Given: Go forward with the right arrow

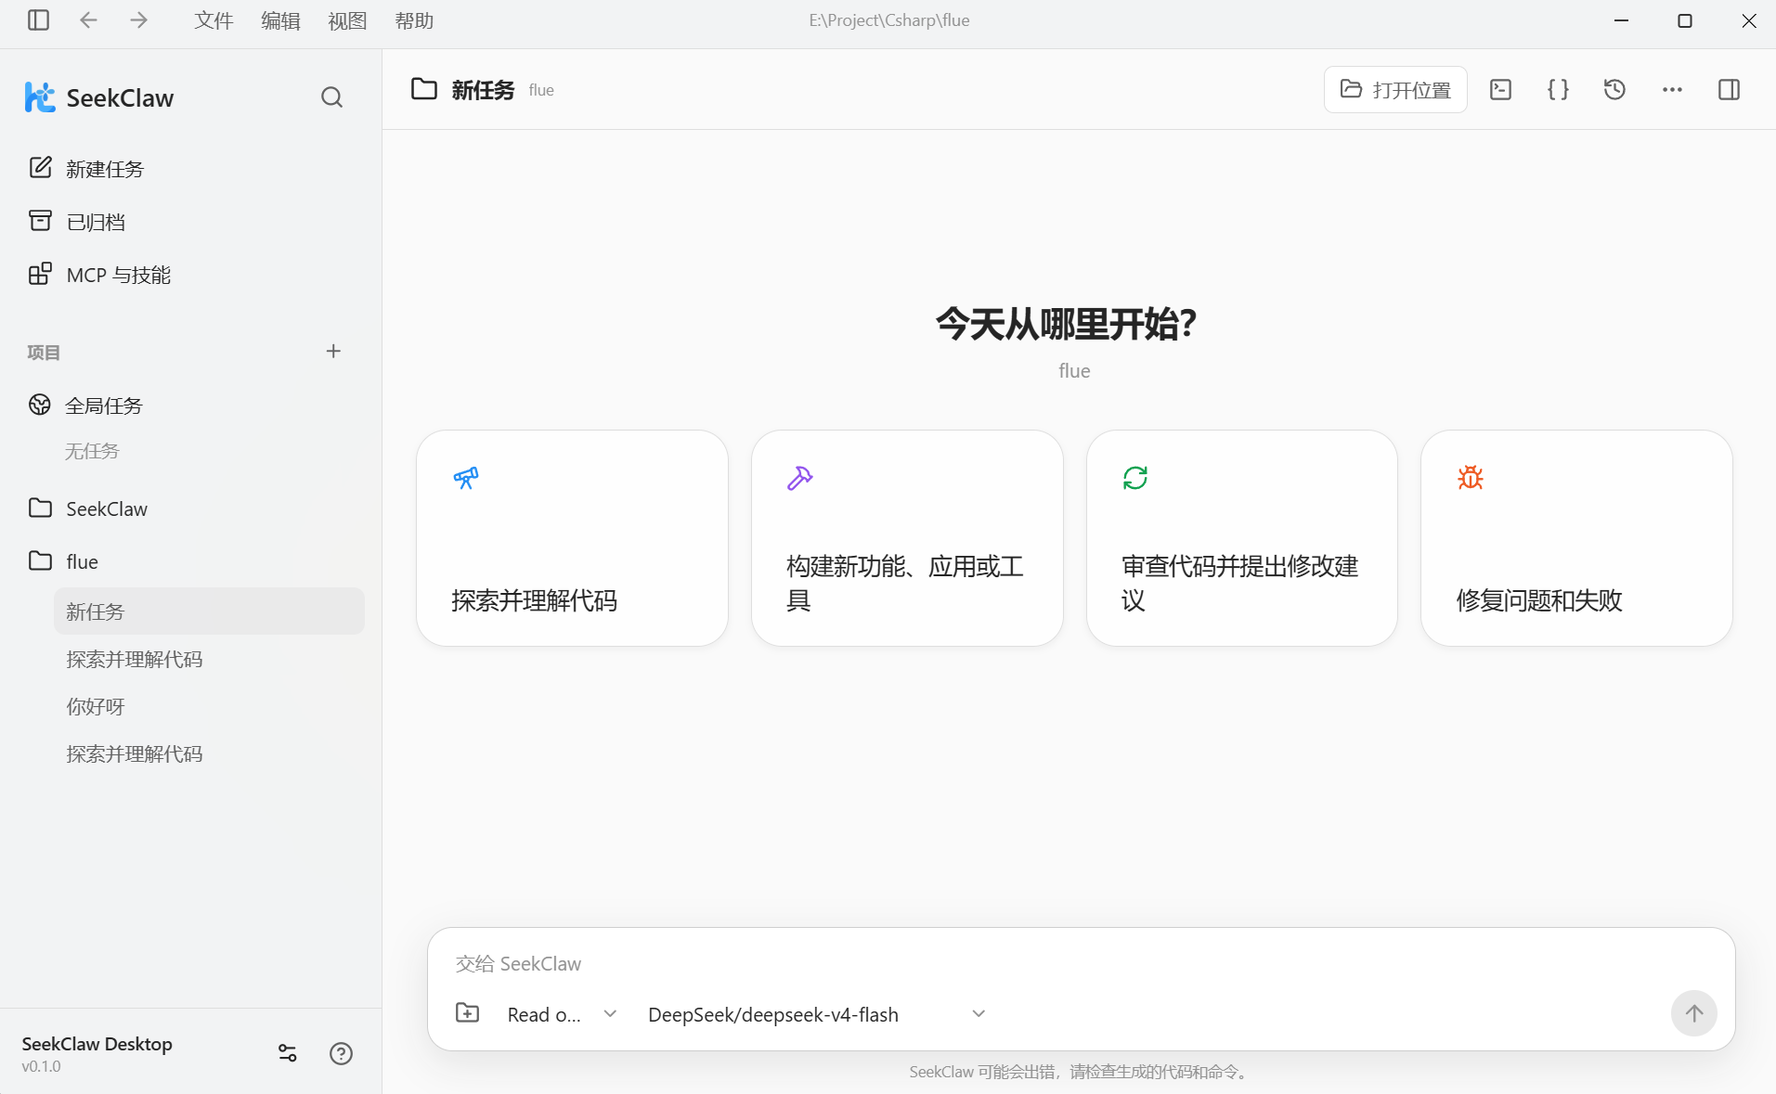Looking at the screenshot, I should point(138,20).
